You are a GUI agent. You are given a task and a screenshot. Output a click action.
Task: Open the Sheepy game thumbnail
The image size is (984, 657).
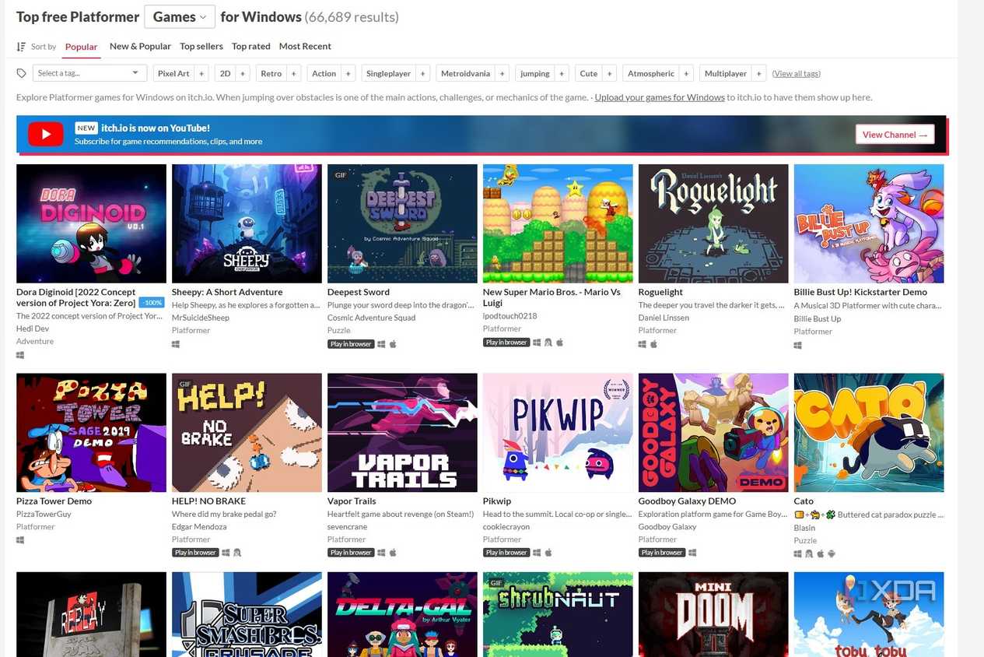click(x=247, y=223)
